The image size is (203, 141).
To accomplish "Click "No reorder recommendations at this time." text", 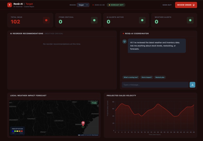I will [x=62, y=44].
